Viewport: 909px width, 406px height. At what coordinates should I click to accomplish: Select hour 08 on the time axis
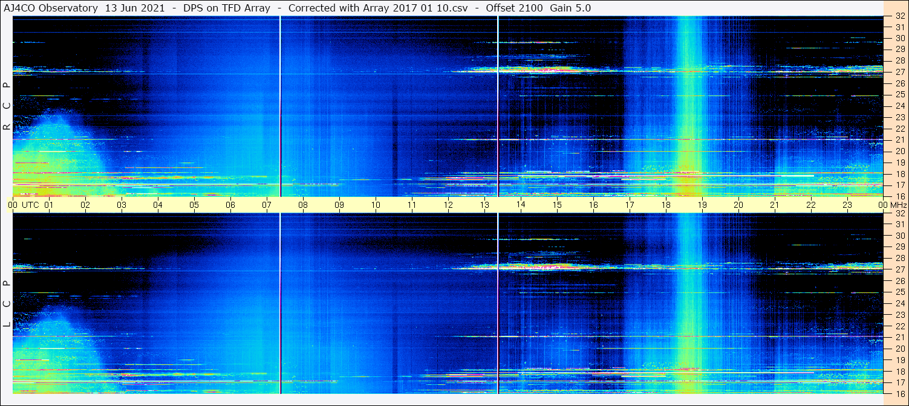tap(303, 205)
